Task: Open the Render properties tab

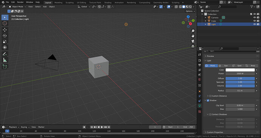Action: coord(200,60)
